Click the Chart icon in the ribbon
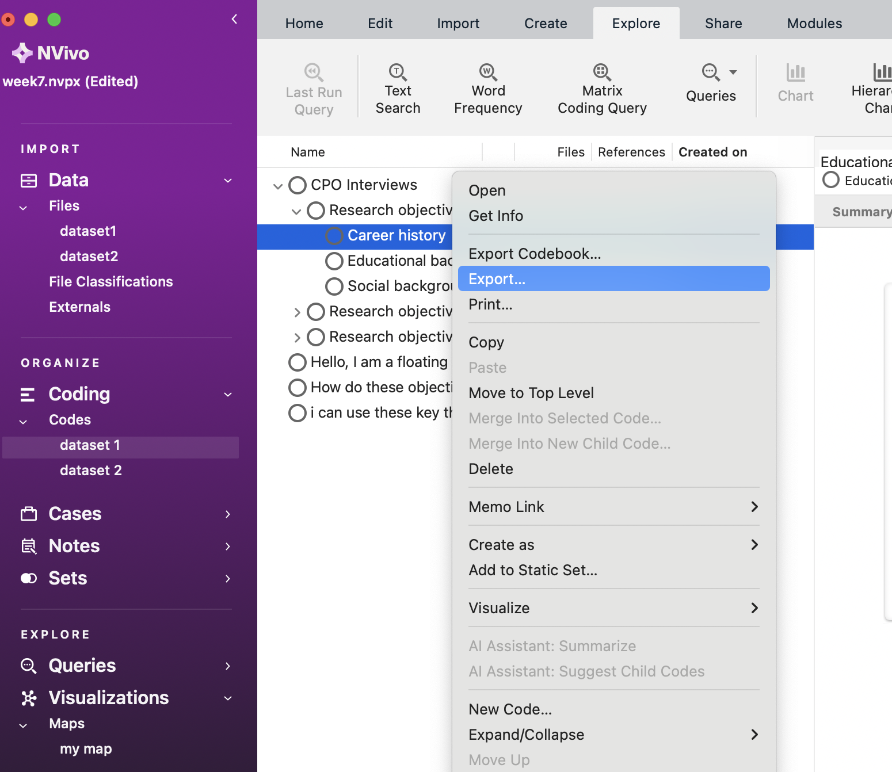Image resolution: width=892 pixels, height=772 pixels. tap(795, 73)
